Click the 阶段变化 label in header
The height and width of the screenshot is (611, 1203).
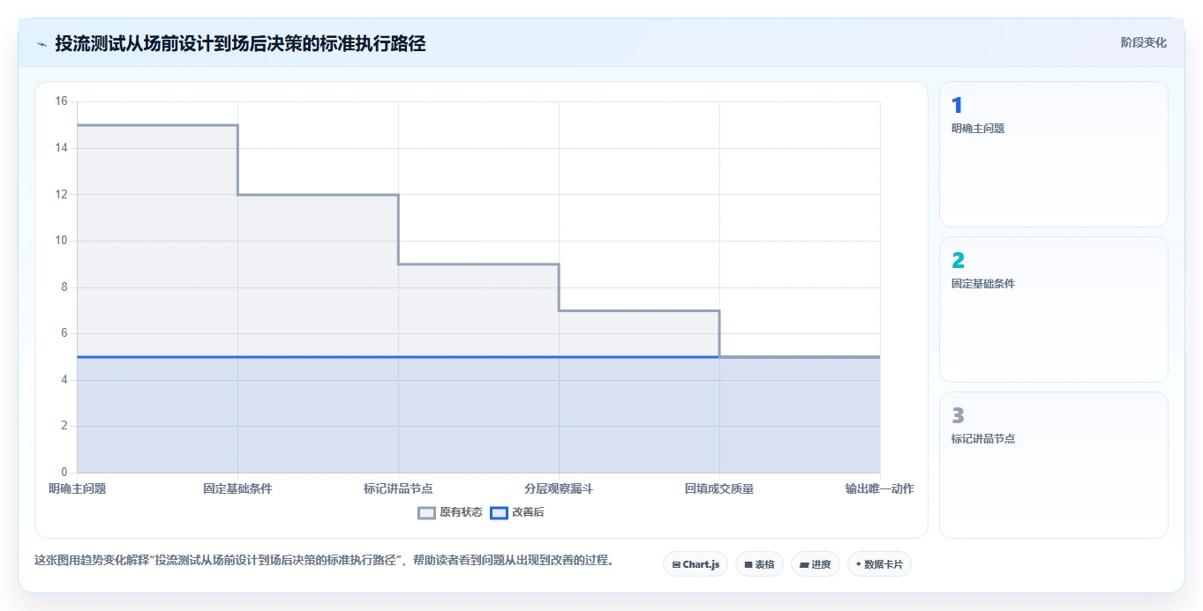click(1144, 42)
